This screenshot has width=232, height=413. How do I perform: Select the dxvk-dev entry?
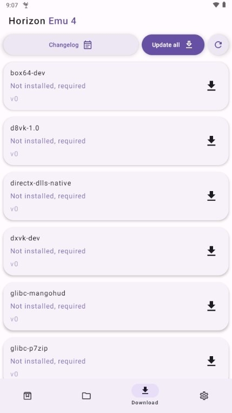[116, 251]
